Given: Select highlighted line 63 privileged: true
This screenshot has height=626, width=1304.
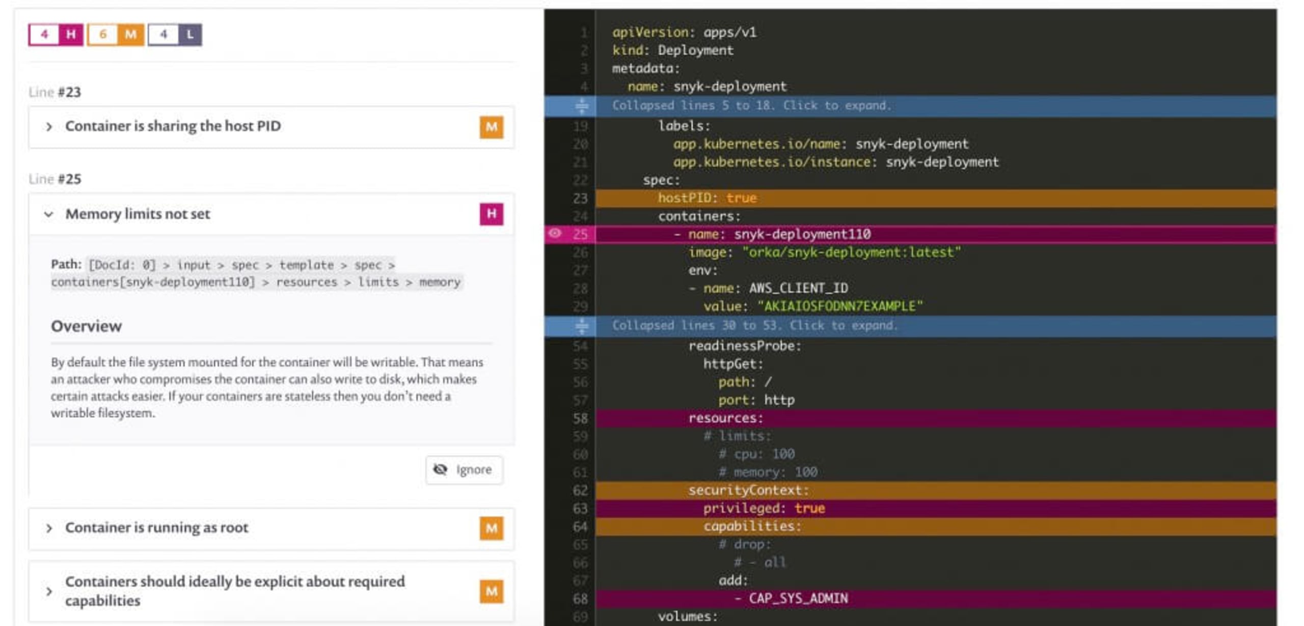Looking at the screenshot, I should click(936, 508).
